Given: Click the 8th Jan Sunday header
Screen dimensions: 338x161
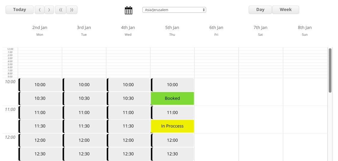Looking at the screenshot, I should [305, 30].
